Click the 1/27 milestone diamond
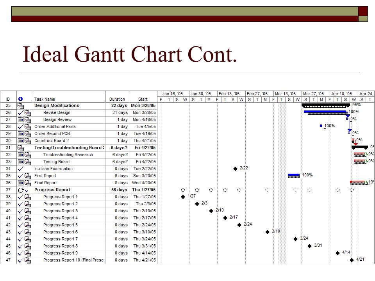 [x=183, y=197]
